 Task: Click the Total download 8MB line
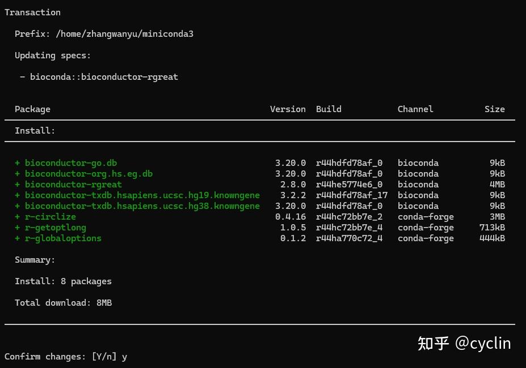coord(63,302)
